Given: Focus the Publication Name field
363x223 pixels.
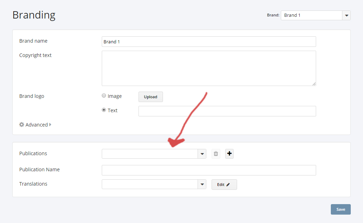Looking at the screenshot, I should tap(209, 170).
